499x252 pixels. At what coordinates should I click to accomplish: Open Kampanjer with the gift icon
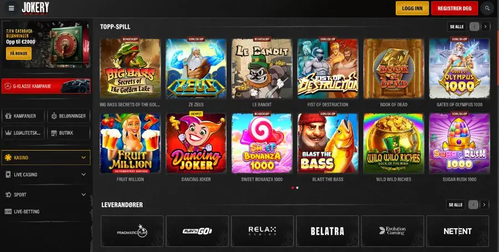point(23,116)
